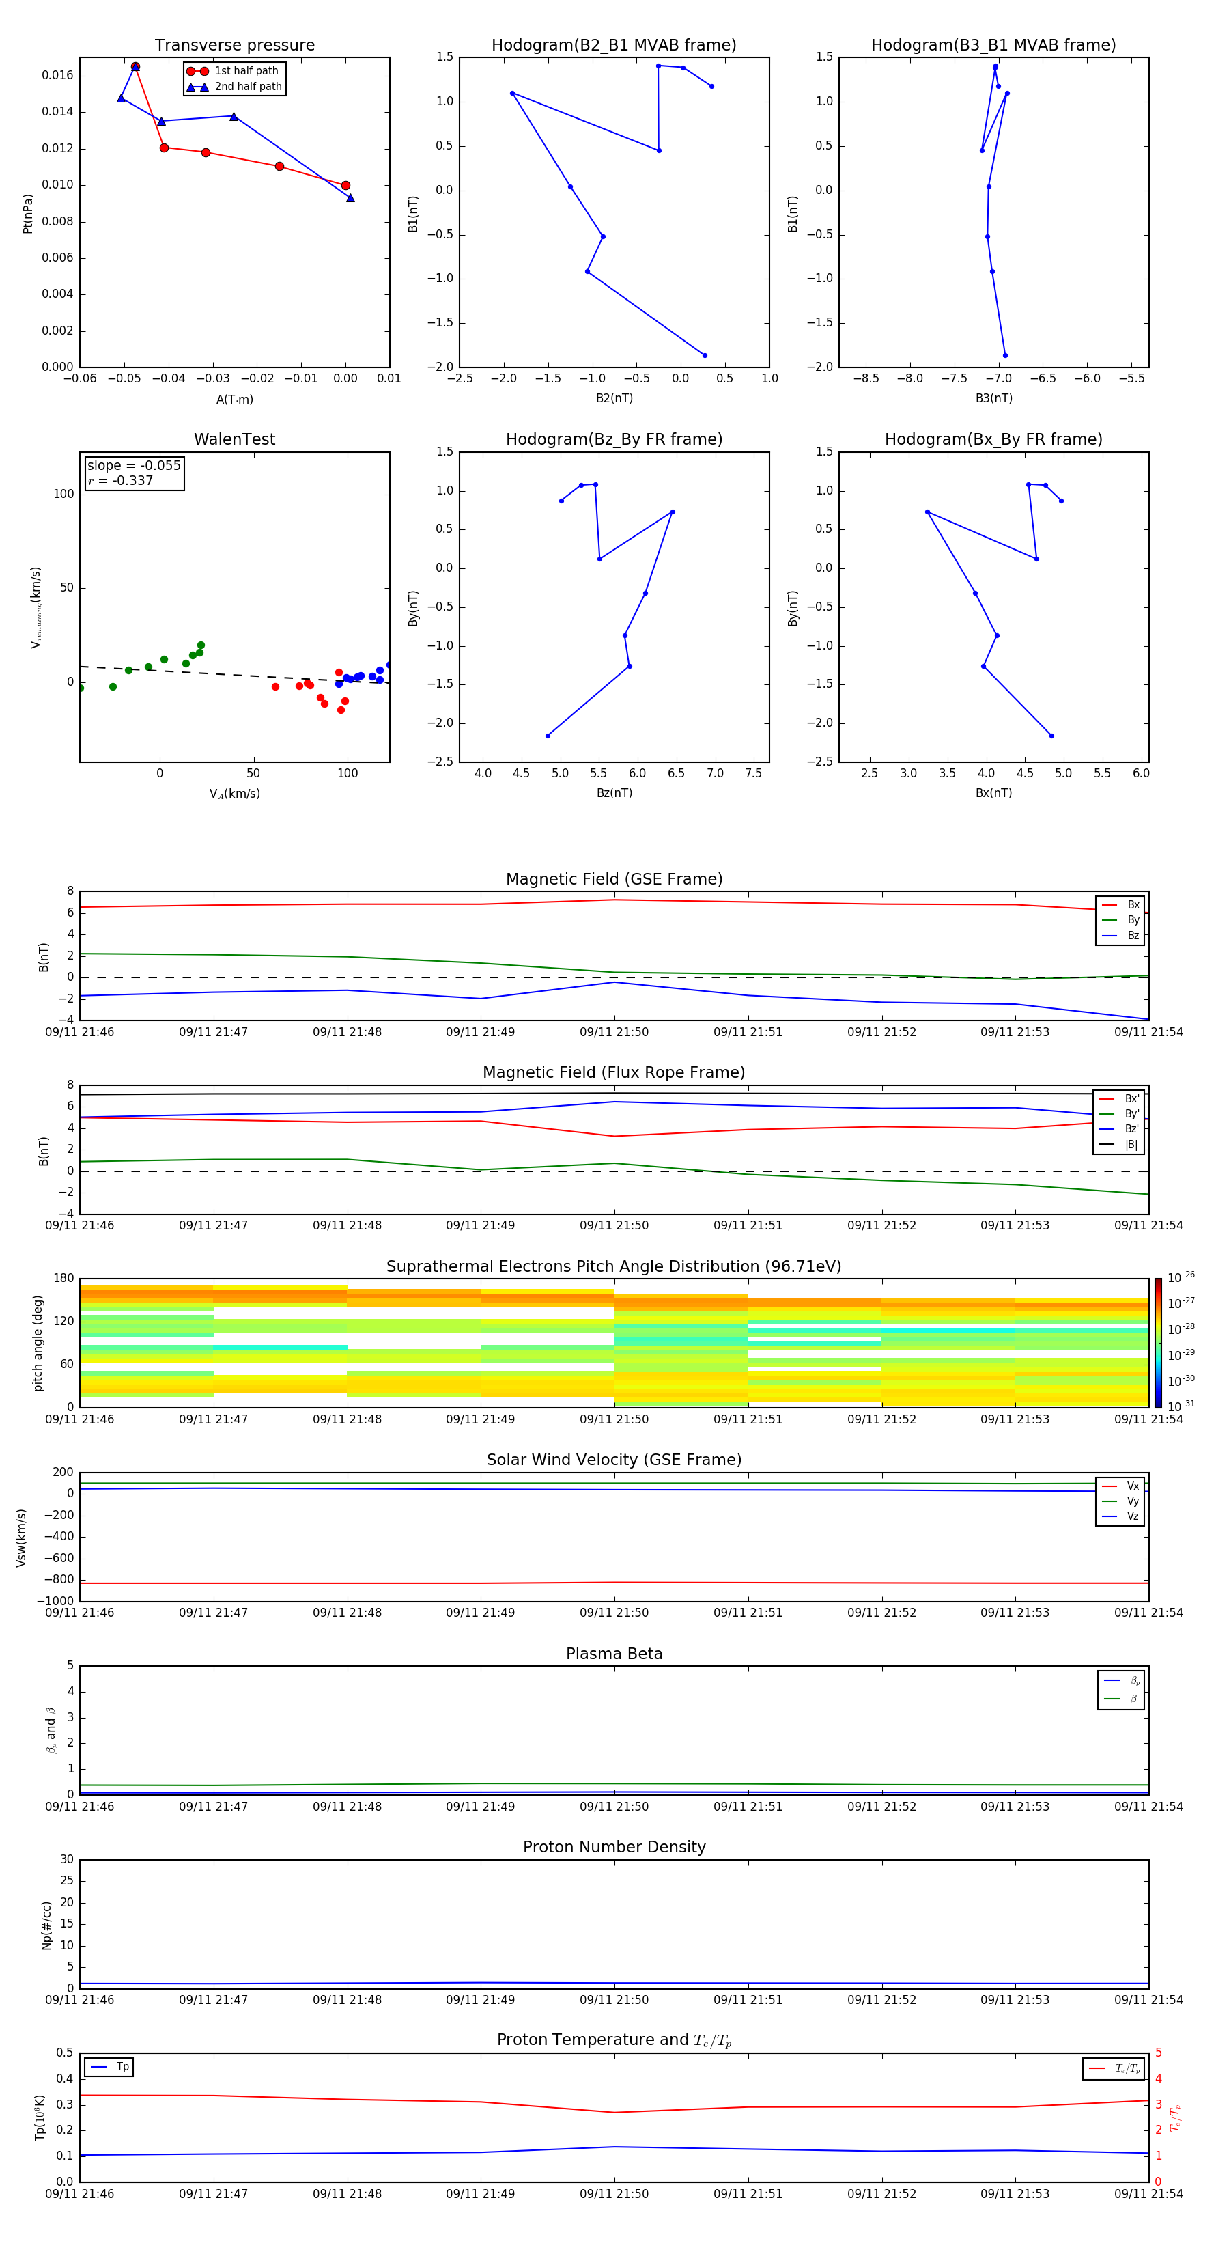Screen dimensions: 1229x2254
Task: Select the 'r = -0.337' annotation text
Action: click(121, 480)
